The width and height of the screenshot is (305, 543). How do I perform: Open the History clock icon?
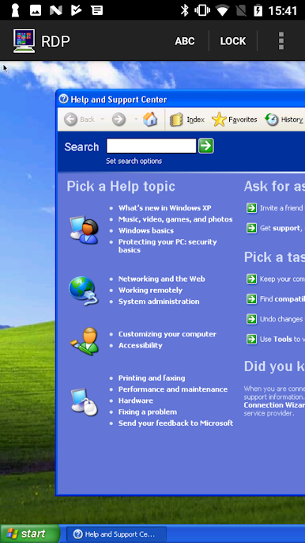click(x=272, y=120)
